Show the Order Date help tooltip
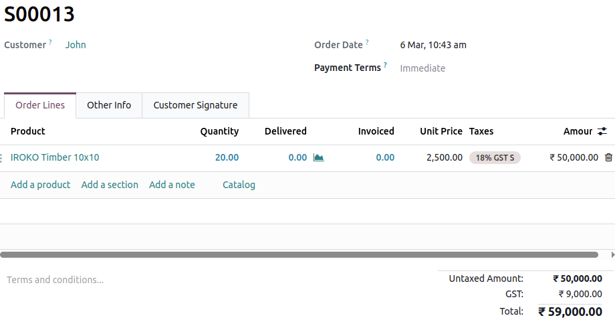 pyautogui.click(x=367, y=42)
